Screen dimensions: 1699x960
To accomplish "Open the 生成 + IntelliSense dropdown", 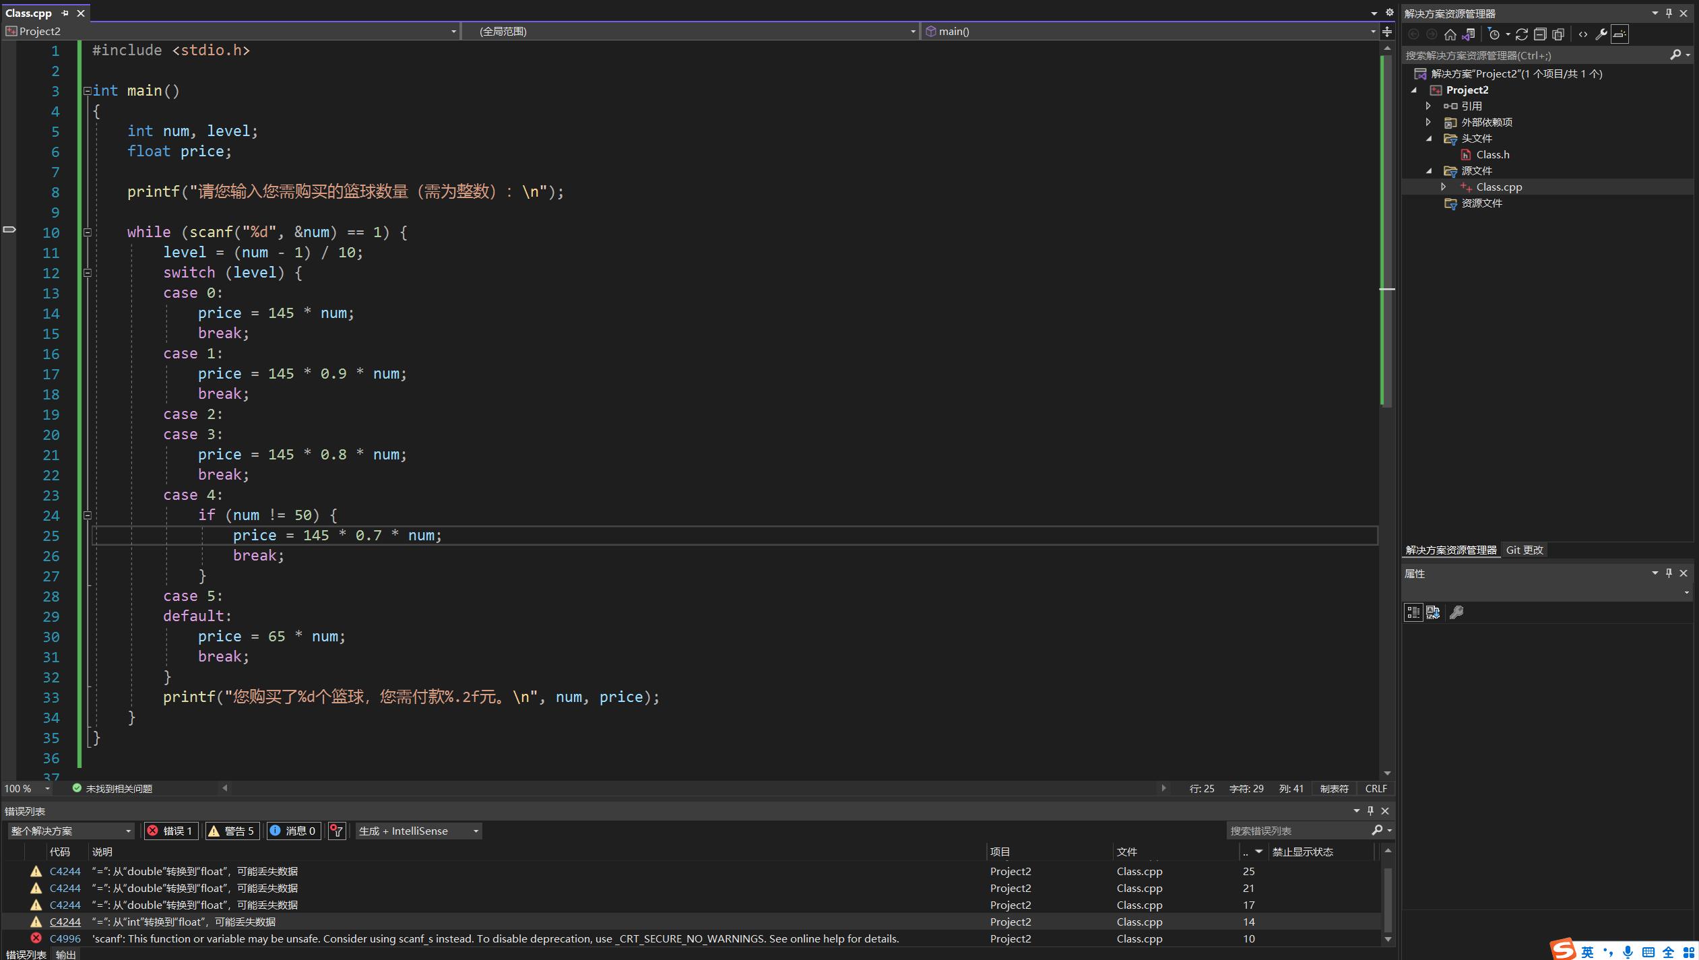I will pyautogui.click(x=418, y=831).
